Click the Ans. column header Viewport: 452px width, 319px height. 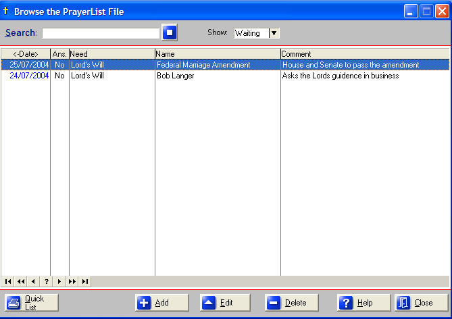(x=59, y=54)
